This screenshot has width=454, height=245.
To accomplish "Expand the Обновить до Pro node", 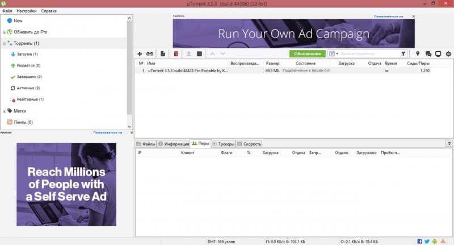I will [x=5, y=32].
